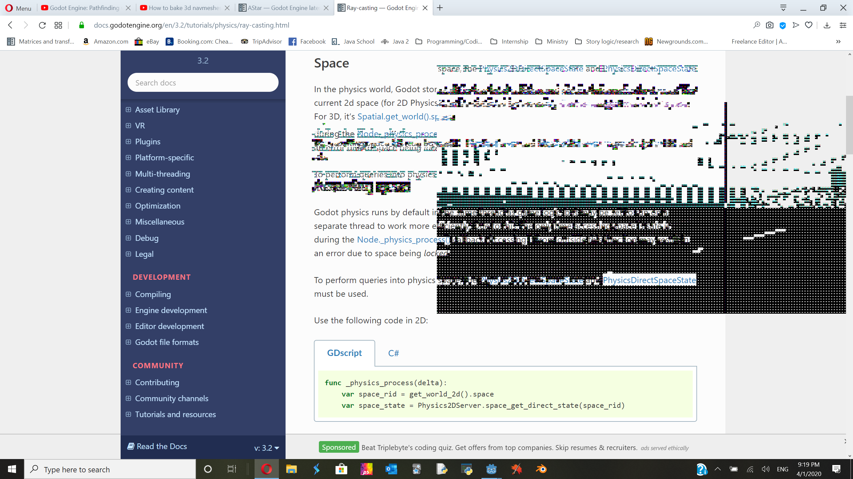Click the Read the Docs footer link
The height and width of the screenshot is (479, 853).
click(157, 446)
